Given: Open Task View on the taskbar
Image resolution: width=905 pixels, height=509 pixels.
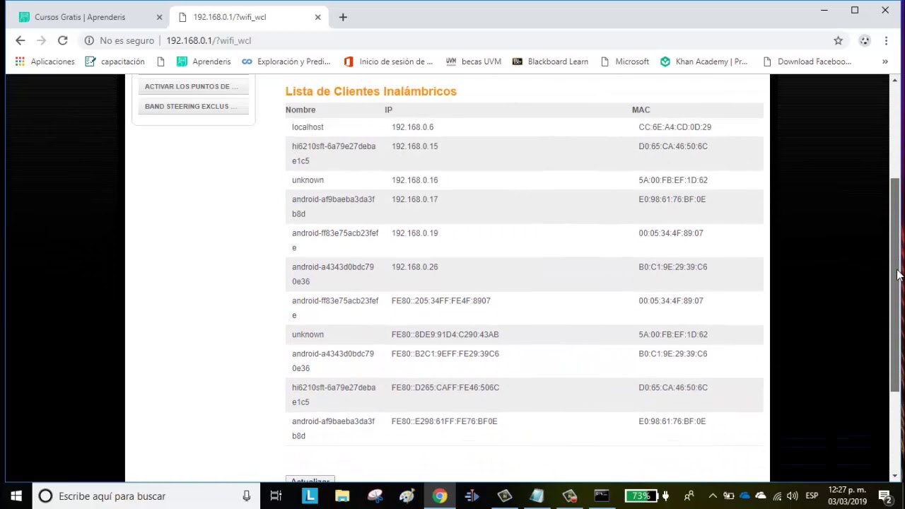Looking at the screenshot, I should pos(276,496).
